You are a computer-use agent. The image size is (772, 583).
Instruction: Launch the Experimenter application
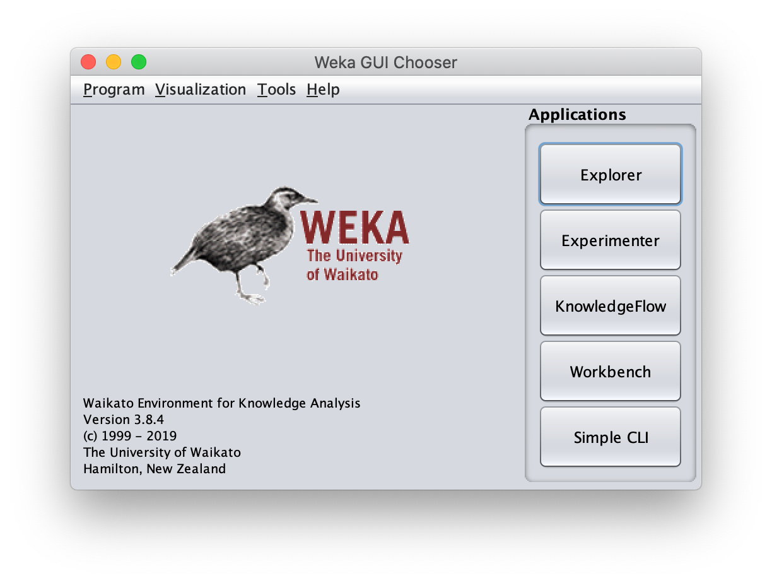[611, 240]
